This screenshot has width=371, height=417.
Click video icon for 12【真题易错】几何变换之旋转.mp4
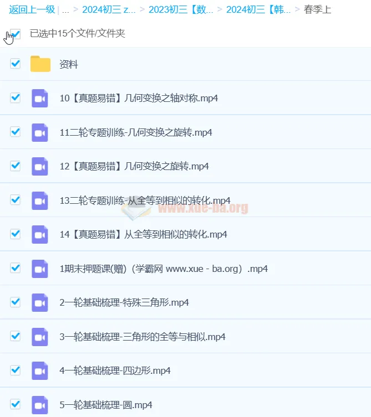(x=40, y=166)
